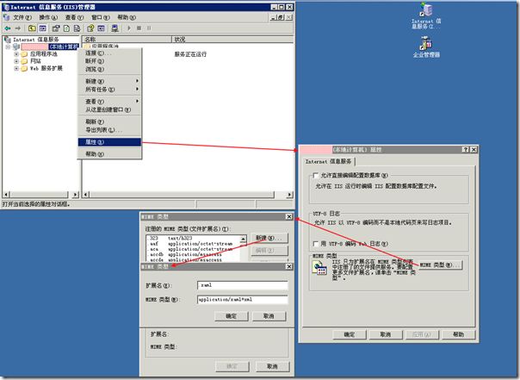
Task: Click 新建 button in MIME 类型 list dialog
Action: point(269,238)
